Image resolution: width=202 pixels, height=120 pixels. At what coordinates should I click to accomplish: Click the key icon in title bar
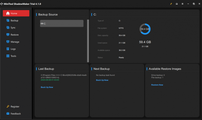(x=171, y=4)
